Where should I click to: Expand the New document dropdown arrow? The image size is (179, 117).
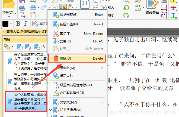[39, 15]
